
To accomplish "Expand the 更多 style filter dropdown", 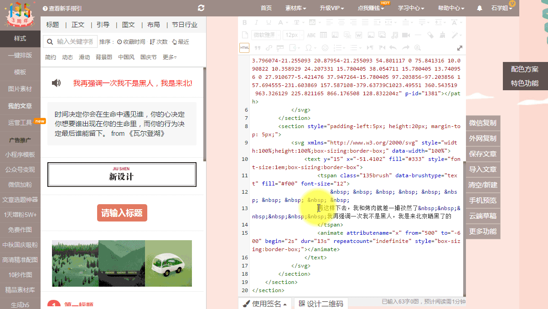I will pos(170,57).
